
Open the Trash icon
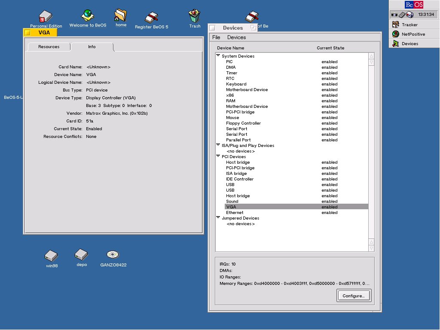pos(195,16)
